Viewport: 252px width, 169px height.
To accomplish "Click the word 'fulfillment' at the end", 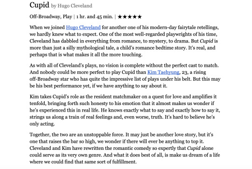I will [125, 162].
